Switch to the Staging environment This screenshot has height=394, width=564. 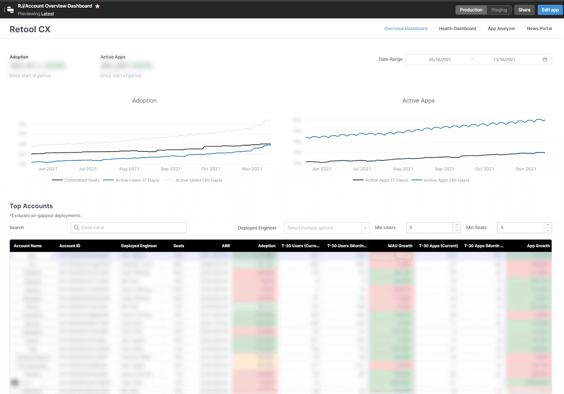coord(499,10)
